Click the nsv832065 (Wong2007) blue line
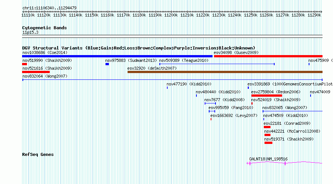The width and height of the screenshot is (333, 184). click(x=293, y=111)
